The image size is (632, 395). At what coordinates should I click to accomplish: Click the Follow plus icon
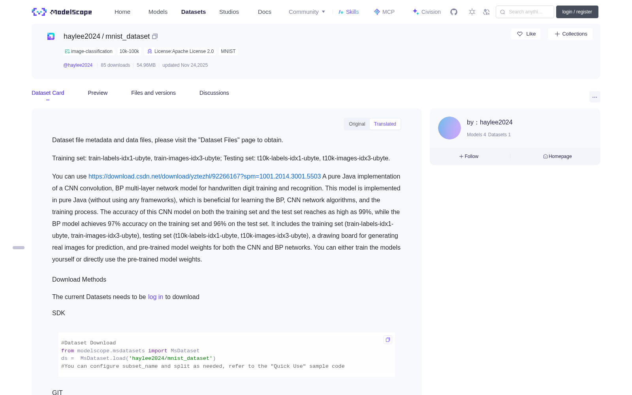pyautogui.click(x=461, y=156)
